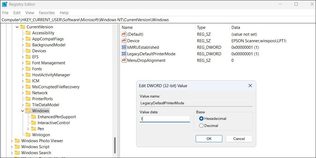Click the Registry Editor icon in the title bar
316x158 pixels.
(4, 4)
